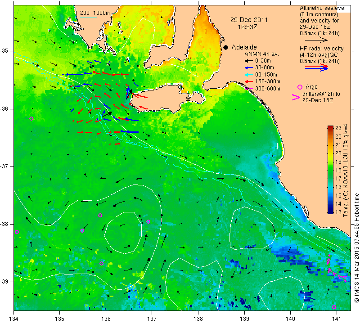
Task: Click the Argo float near 135.5E 38.1S
Action: (82, 230)
